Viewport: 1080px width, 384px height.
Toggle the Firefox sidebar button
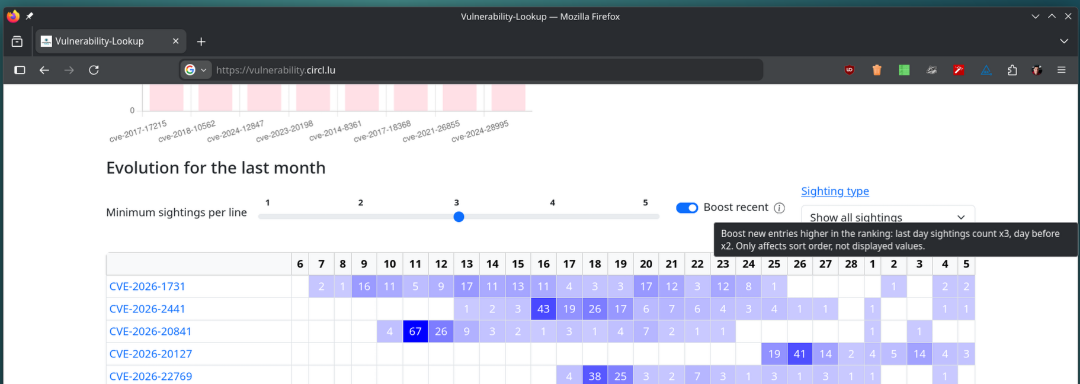[20, 70]
